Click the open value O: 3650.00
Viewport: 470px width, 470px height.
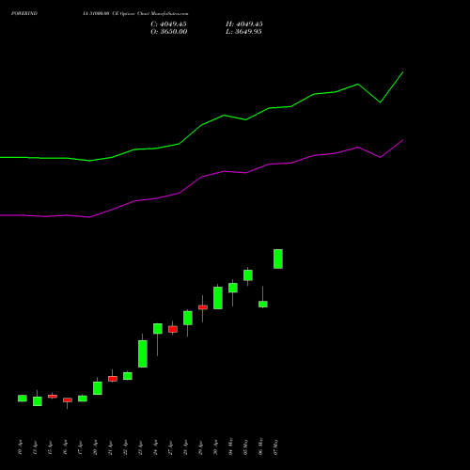pos(169,32)
